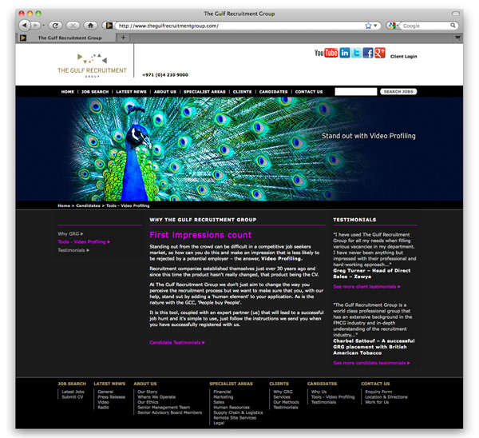Open a new tab with the plus button
479x438 pixels.
pyautogui.click(x=123, y=38)
